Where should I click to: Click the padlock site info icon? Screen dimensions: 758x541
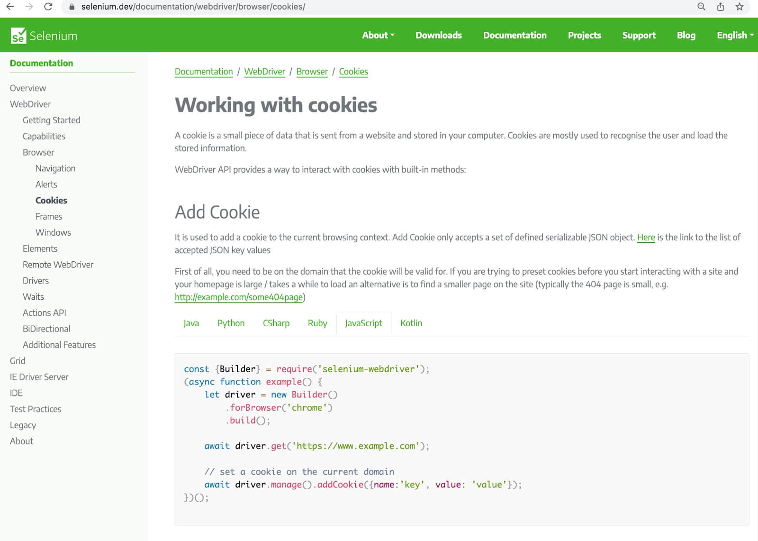coord(72,7)
